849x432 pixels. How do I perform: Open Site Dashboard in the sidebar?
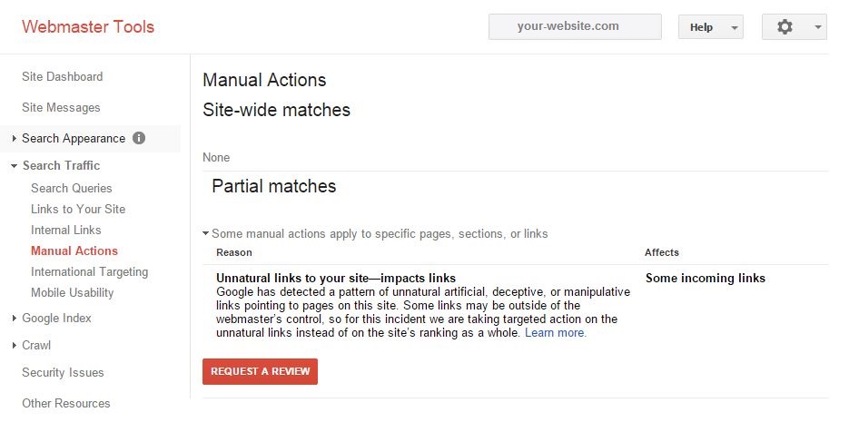[x=63, y=77]
